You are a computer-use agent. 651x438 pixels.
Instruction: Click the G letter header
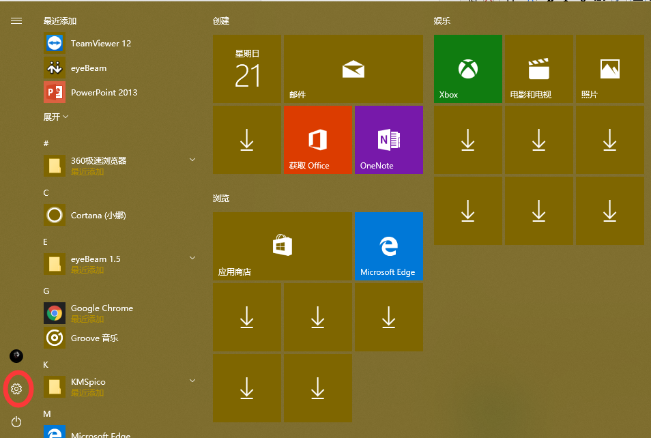pos(46,291)
